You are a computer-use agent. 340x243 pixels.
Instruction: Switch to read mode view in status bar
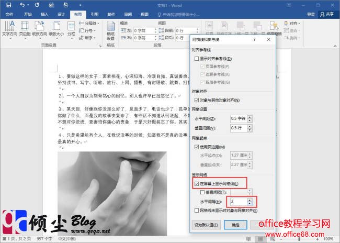[x=248, y=239]
